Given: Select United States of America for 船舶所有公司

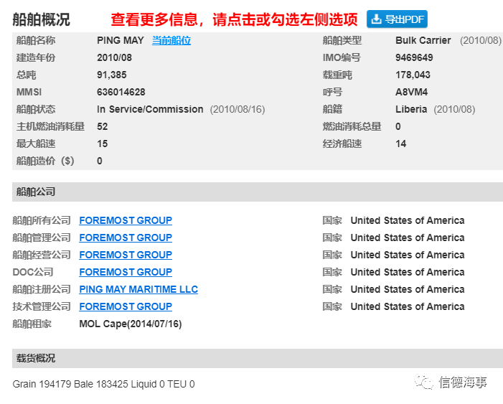Looking at the screenshot, I should pyautogui.click(x=408, y=220).
